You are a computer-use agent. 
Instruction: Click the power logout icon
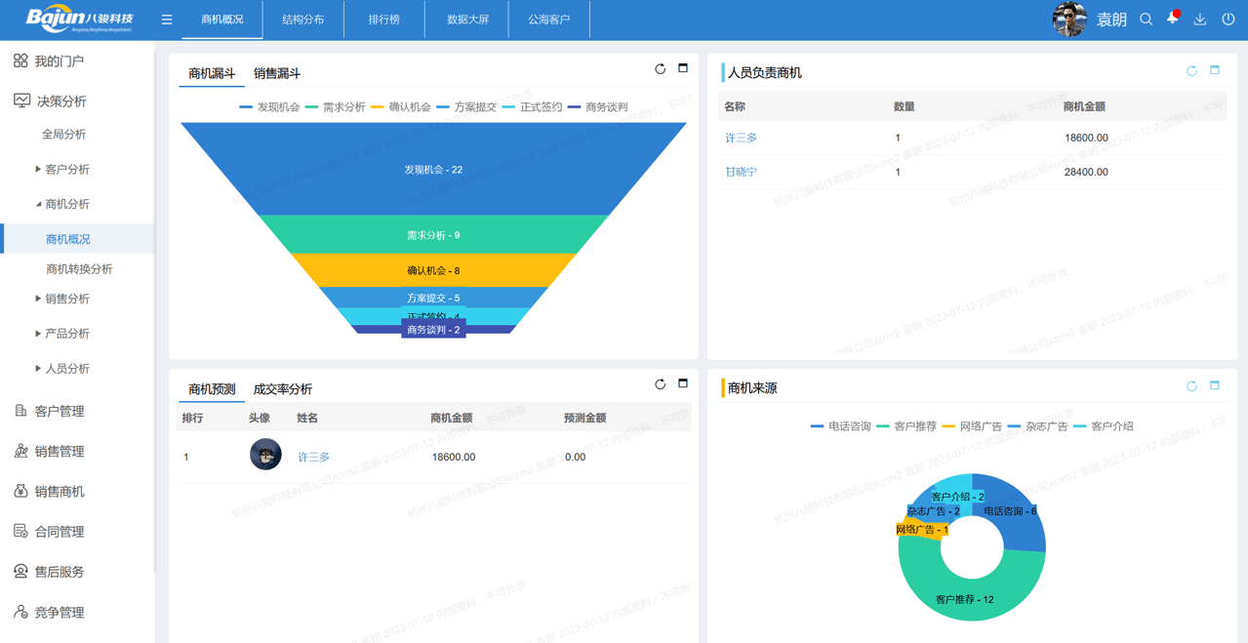1228,20
